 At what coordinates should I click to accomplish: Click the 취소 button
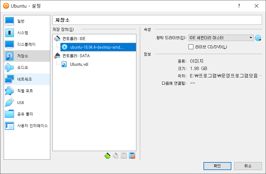click(x=248, y=166)
